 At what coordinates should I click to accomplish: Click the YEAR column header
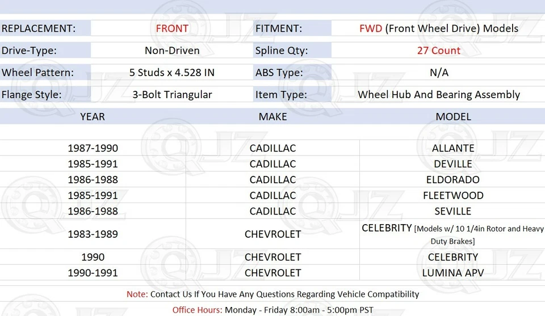(x=93, y=117)
